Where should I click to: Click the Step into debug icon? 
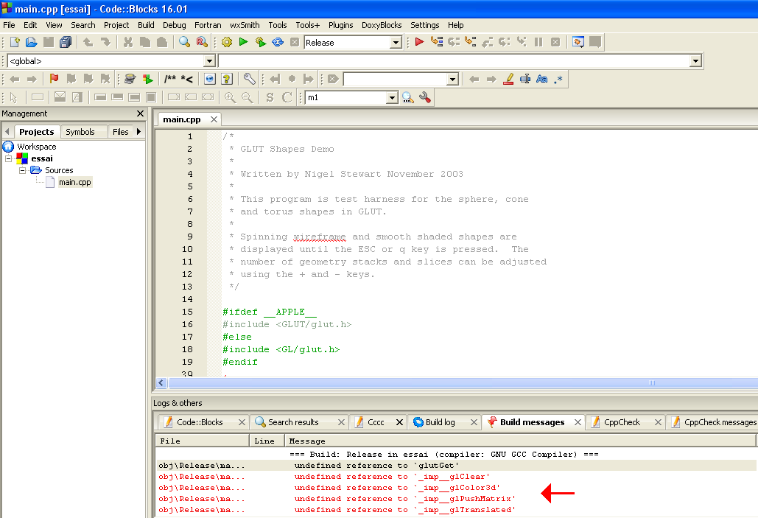(x=471, y=42)
